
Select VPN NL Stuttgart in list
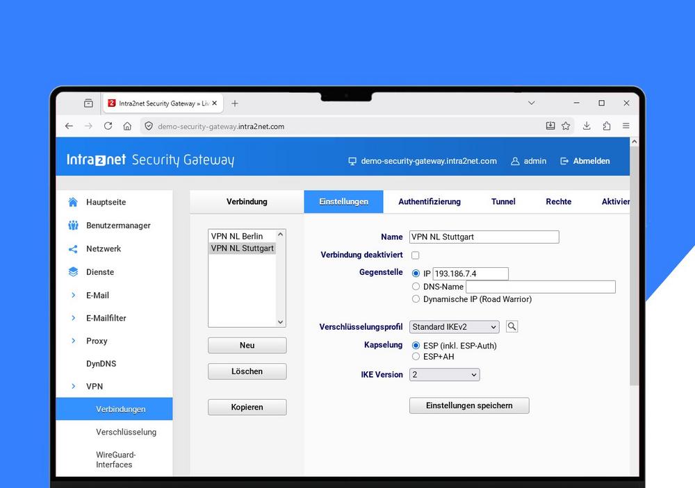[x=242, y=248]
